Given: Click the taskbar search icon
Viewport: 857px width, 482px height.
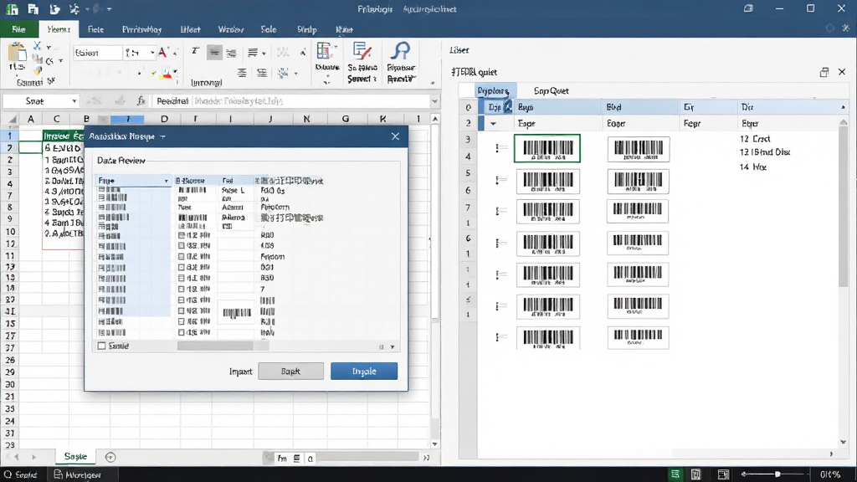Looking at the screenshot, I should tap(8, 474).
